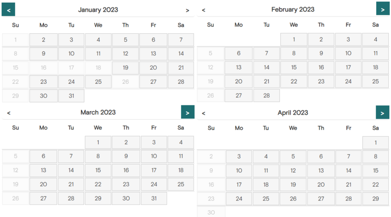Click the disabled January 26 cell

point(125,82)
